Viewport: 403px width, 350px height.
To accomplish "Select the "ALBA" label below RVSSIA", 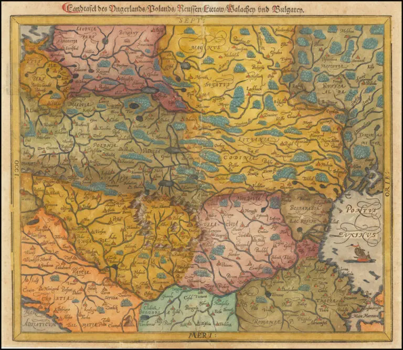I will 335,93.
